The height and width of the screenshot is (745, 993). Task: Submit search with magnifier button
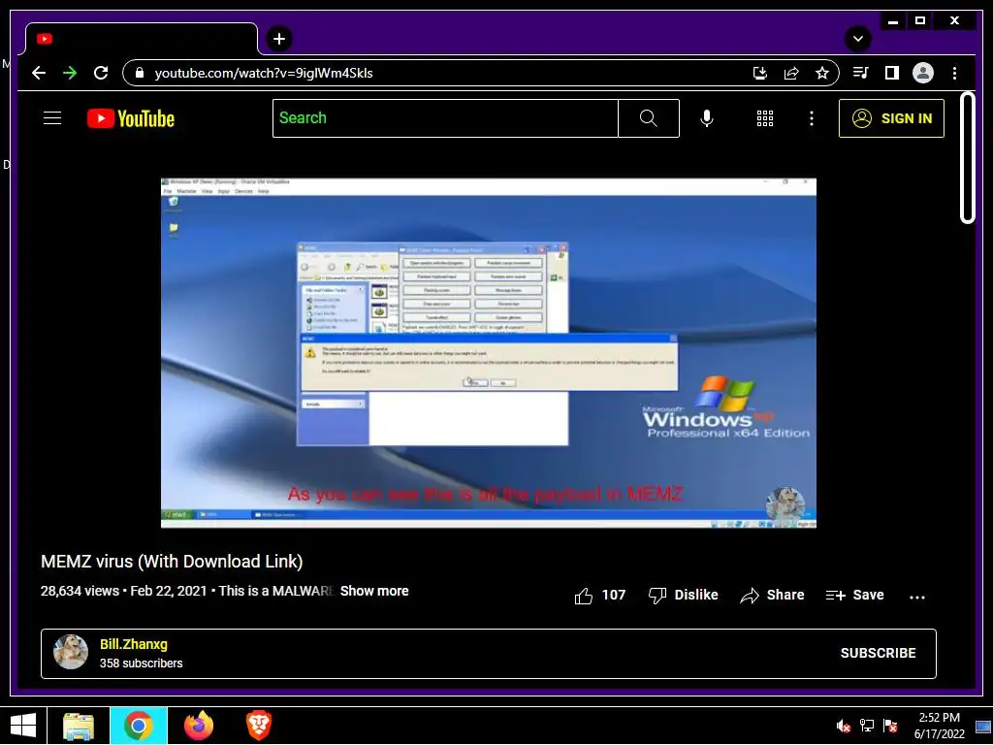649,117
